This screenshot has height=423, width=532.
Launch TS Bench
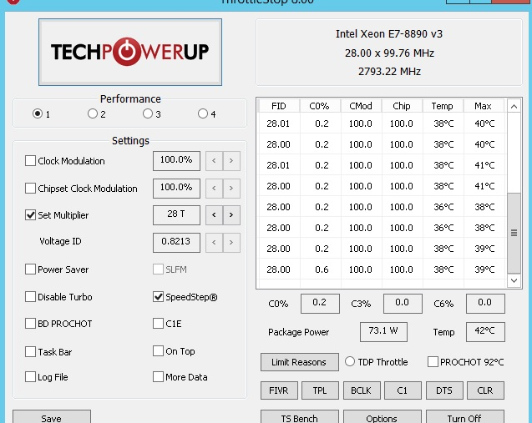pyautogui.click(x=299, y=417)
